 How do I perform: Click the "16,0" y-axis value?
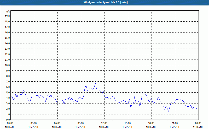point(7,32)
